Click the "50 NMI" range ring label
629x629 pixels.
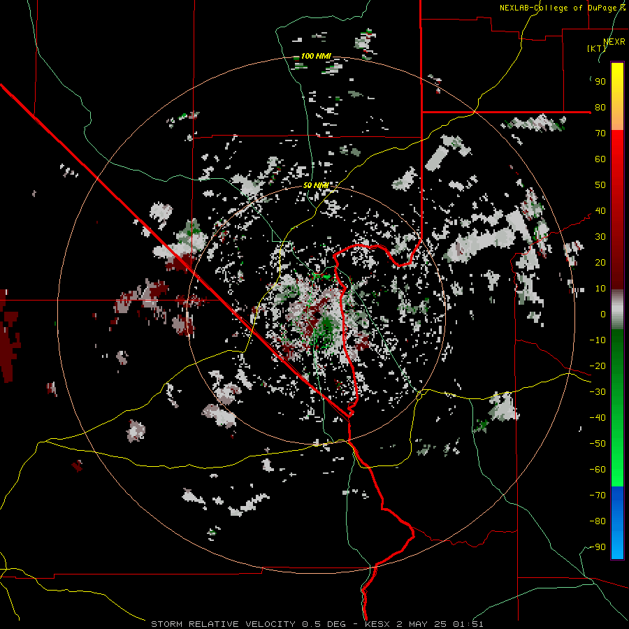pos(316,185)
